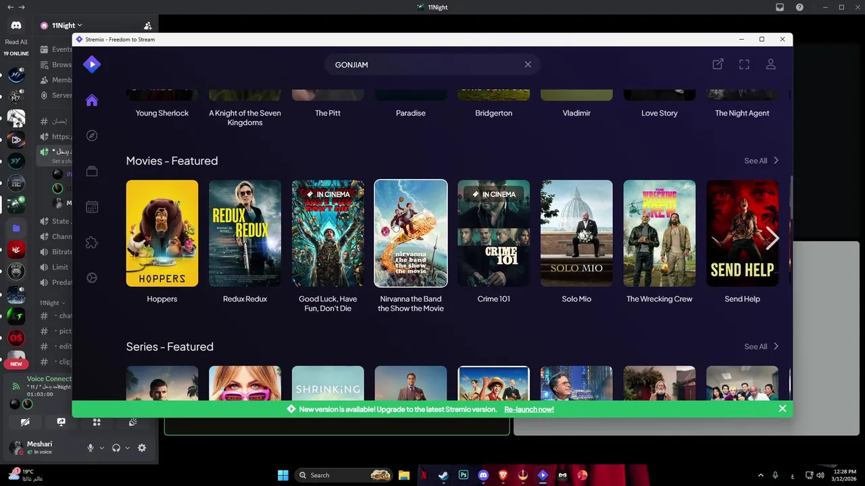865x486 pixels.
Task: Open the Crime 101 movie poster
Action: [493, 233]
